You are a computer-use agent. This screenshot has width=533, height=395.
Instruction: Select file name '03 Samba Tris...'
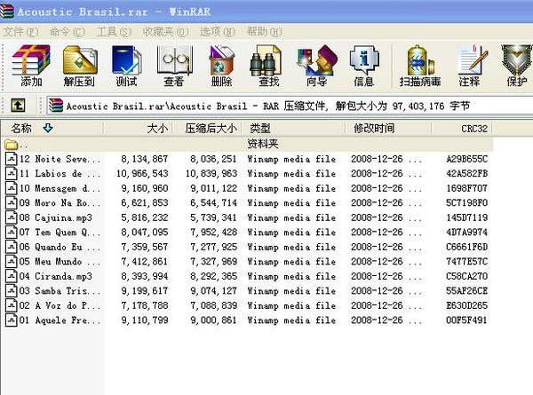coord(60,291)
